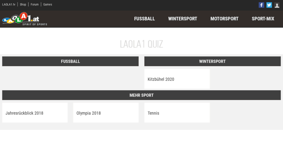283x154 pixels.
Task: Click the WINTERSPORT quiz category header
Action: 212,61
